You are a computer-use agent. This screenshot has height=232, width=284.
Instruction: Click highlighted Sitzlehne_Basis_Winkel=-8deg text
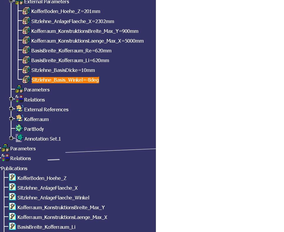pos(65,80)
